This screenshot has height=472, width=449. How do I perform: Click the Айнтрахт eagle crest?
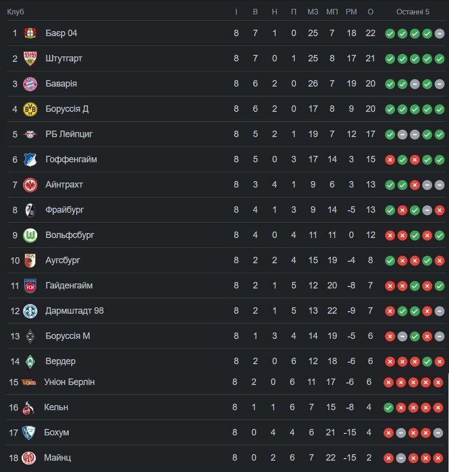[30, 185]
